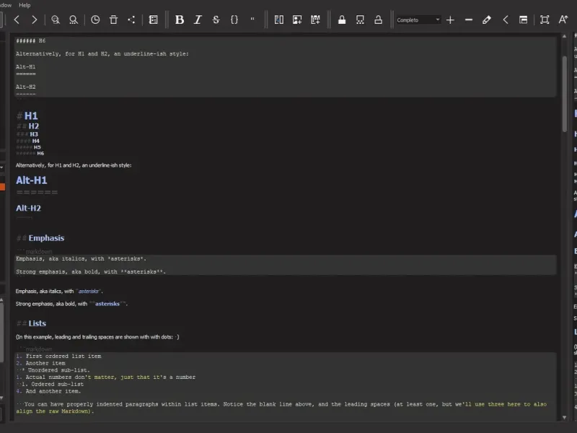Toggle fullscreen distraction-free mode icon
The width and height of the screenshot is (577, 433).
[545, 19]
